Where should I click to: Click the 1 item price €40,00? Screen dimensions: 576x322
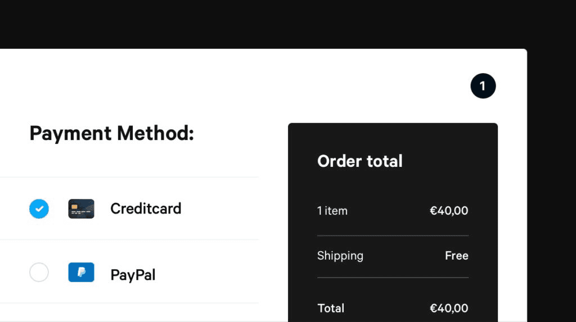tap(449, 211)
